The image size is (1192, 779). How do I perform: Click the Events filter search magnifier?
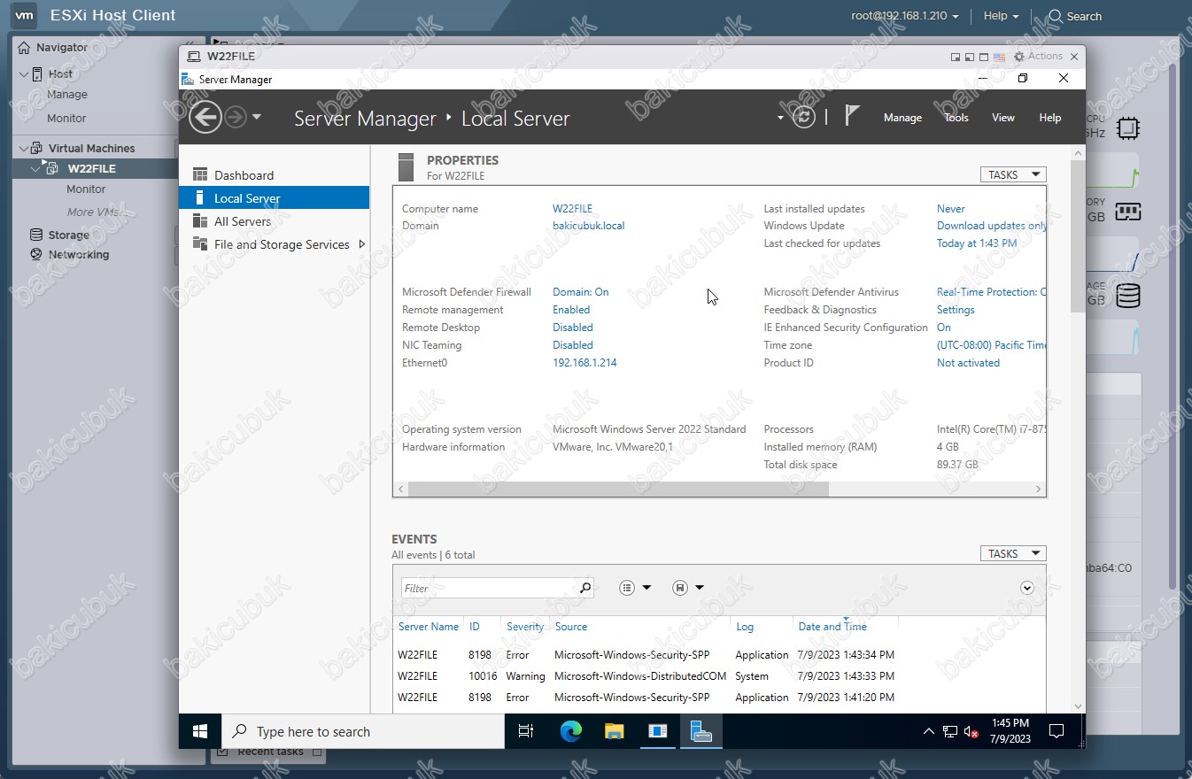tap(585, 588)
